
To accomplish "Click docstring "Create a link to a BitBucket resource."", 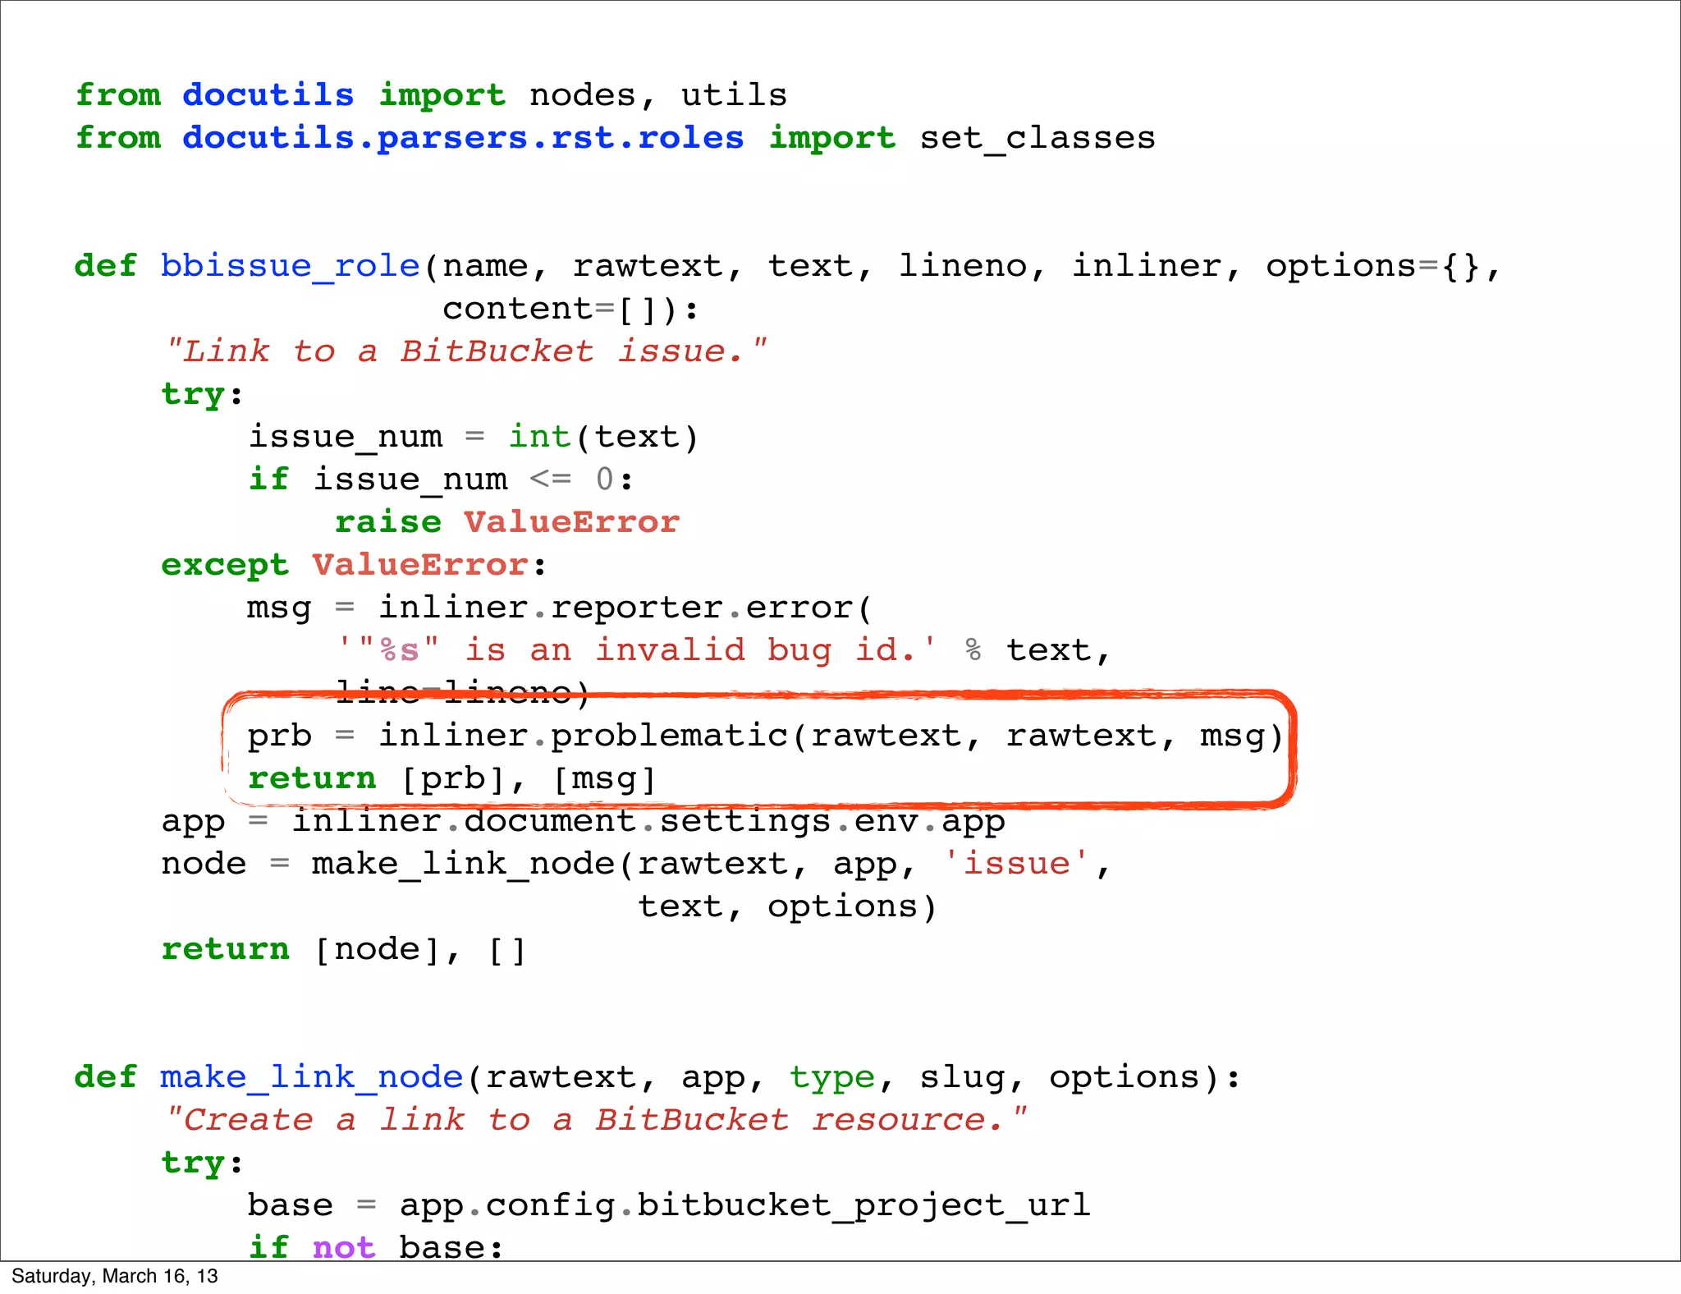I will pyautogui.click(x=596, y=1120).
